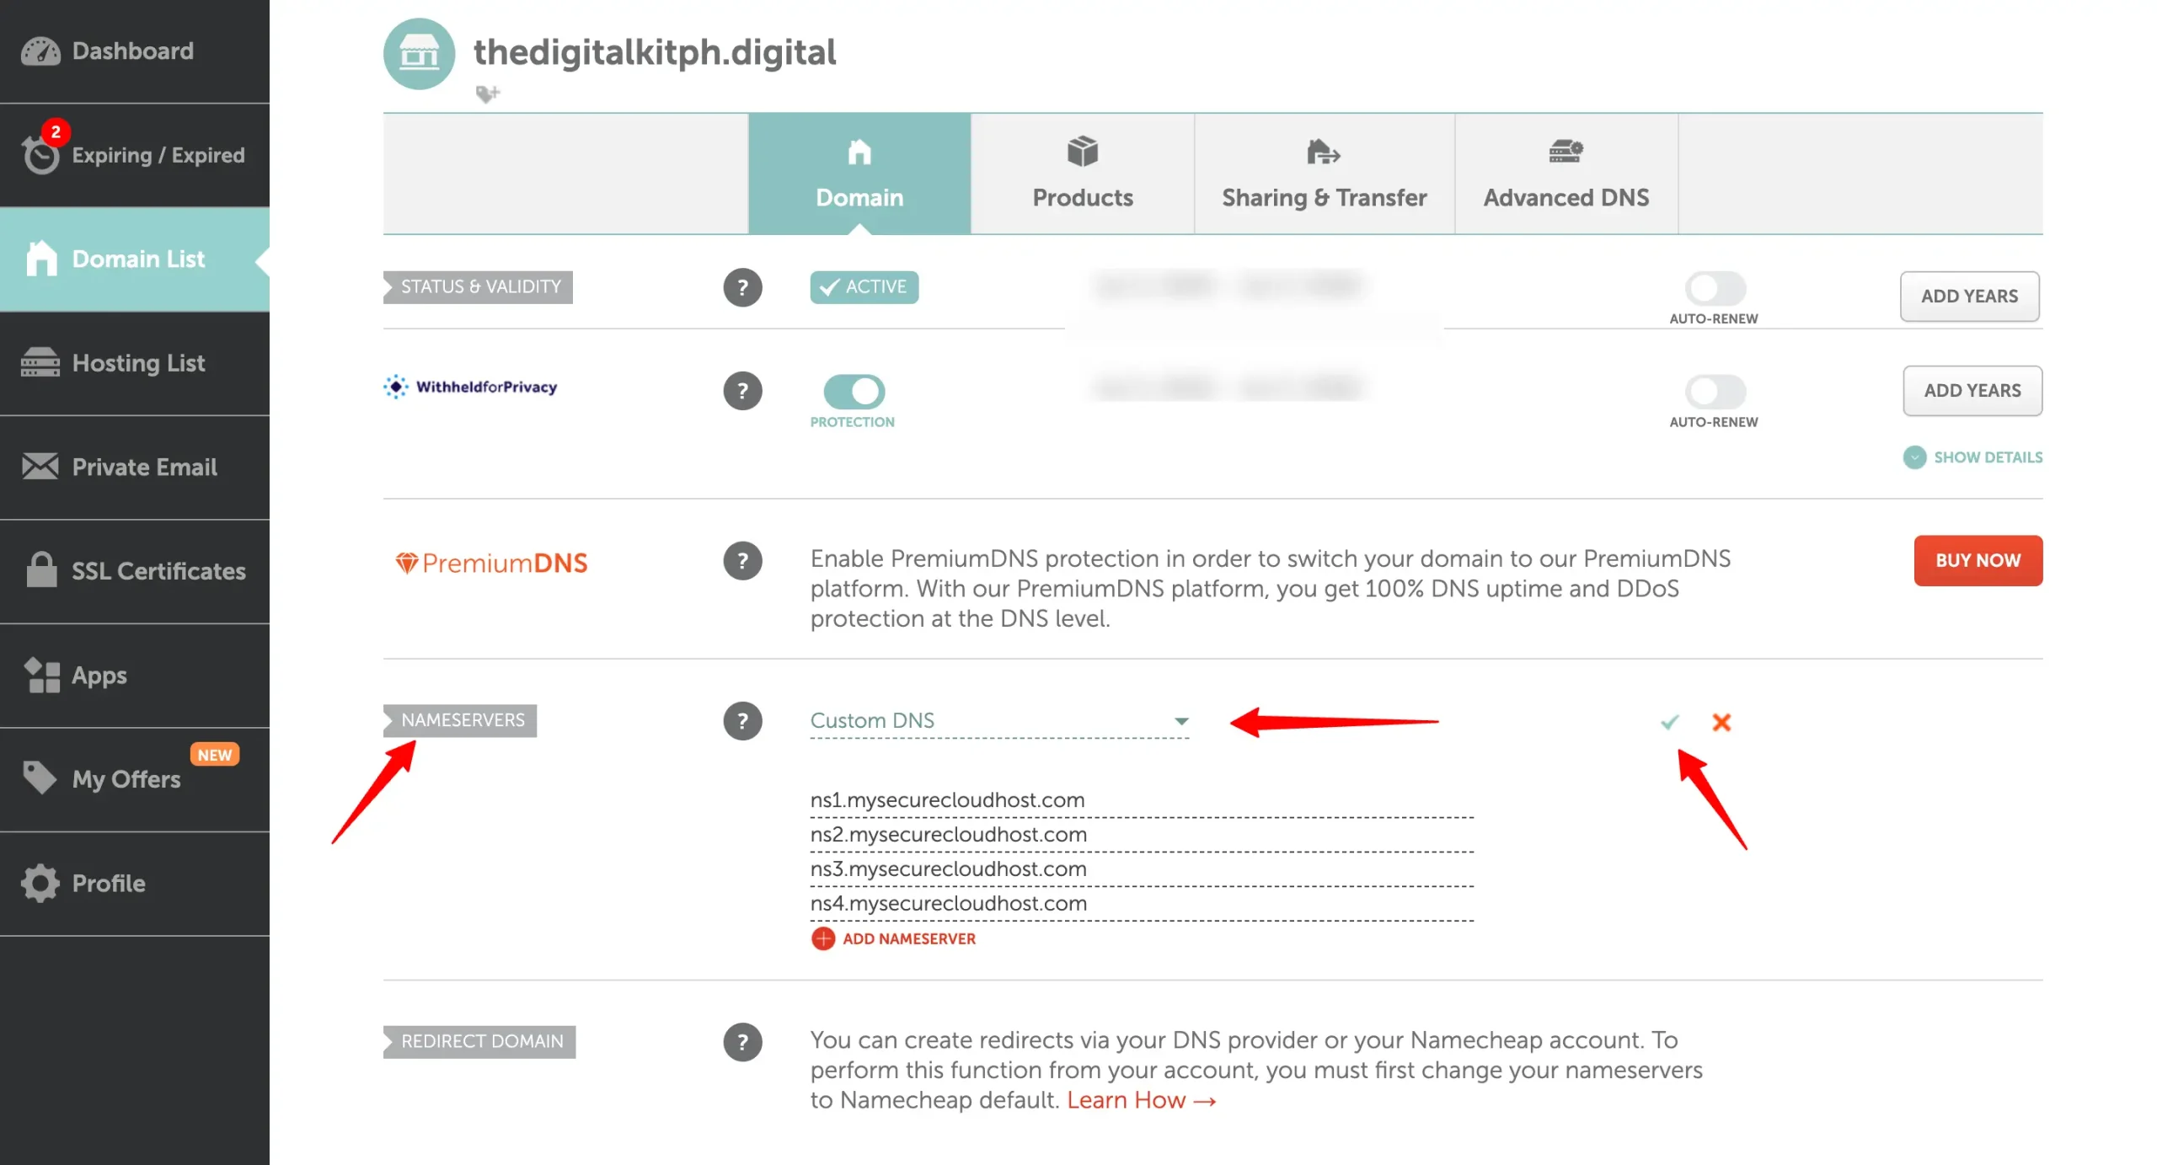Turn off WithheldforPrivacy protection toggle
This screenshot has width=2157, height=1165.
[x=854, y=391]
